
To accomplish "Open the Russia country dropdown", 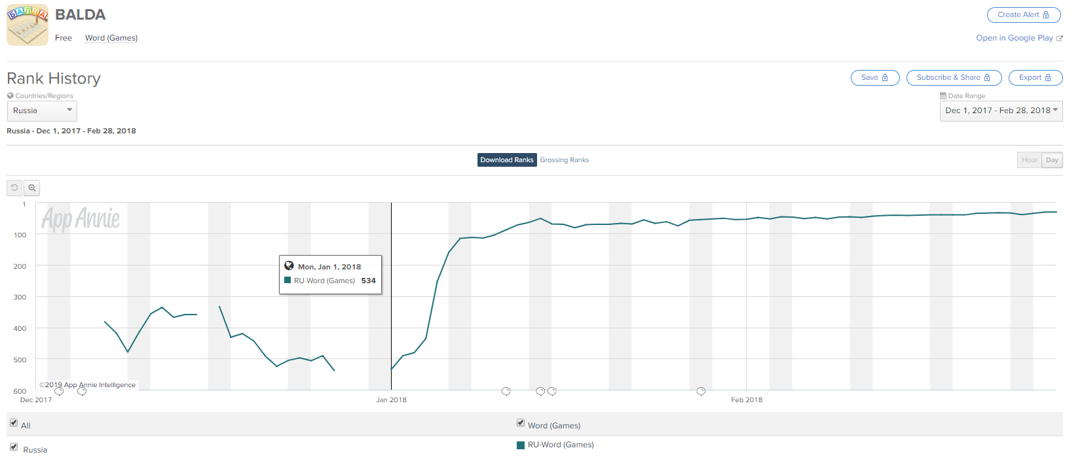I will click(42, 111).
